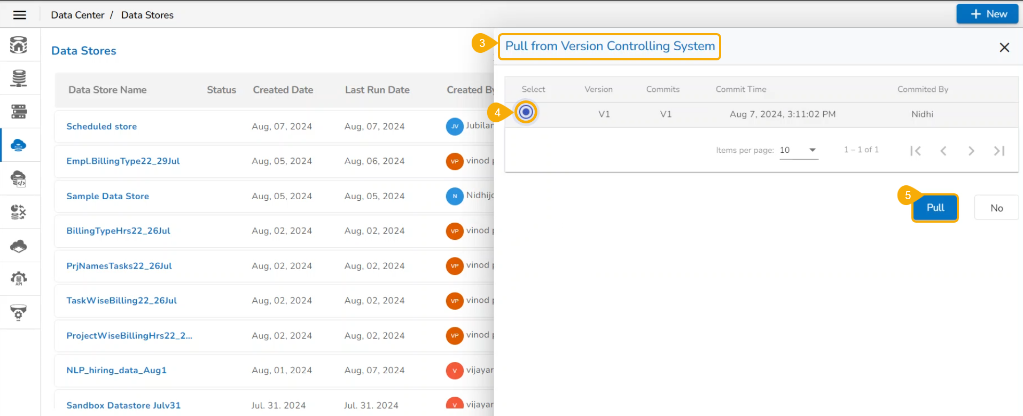This screenshot has height=416, width=1023.
Task: Open NLP_hiring_data_Aug1 data store
Action: [116, 371]
